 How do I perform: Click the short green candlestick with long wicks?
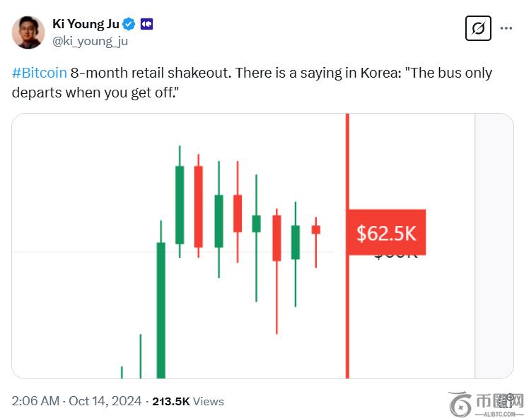[x=256, y=223]
